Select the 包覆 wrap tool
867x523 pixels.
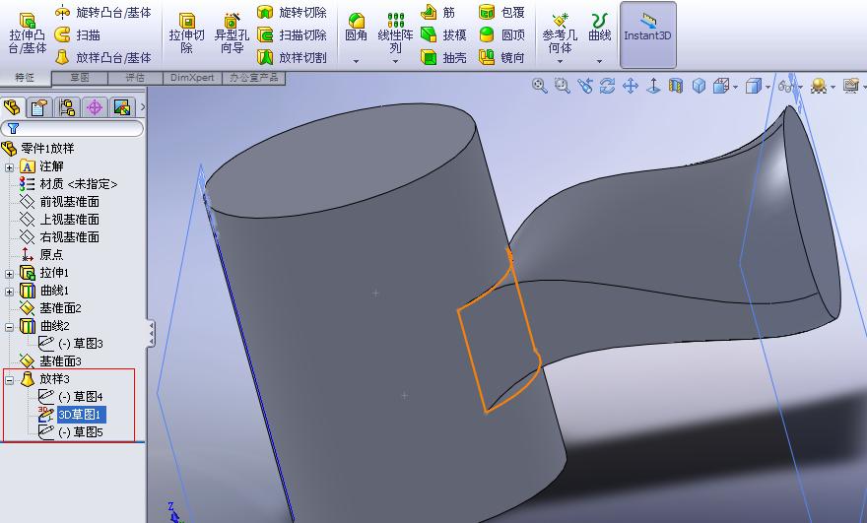[x=501, y=12]
